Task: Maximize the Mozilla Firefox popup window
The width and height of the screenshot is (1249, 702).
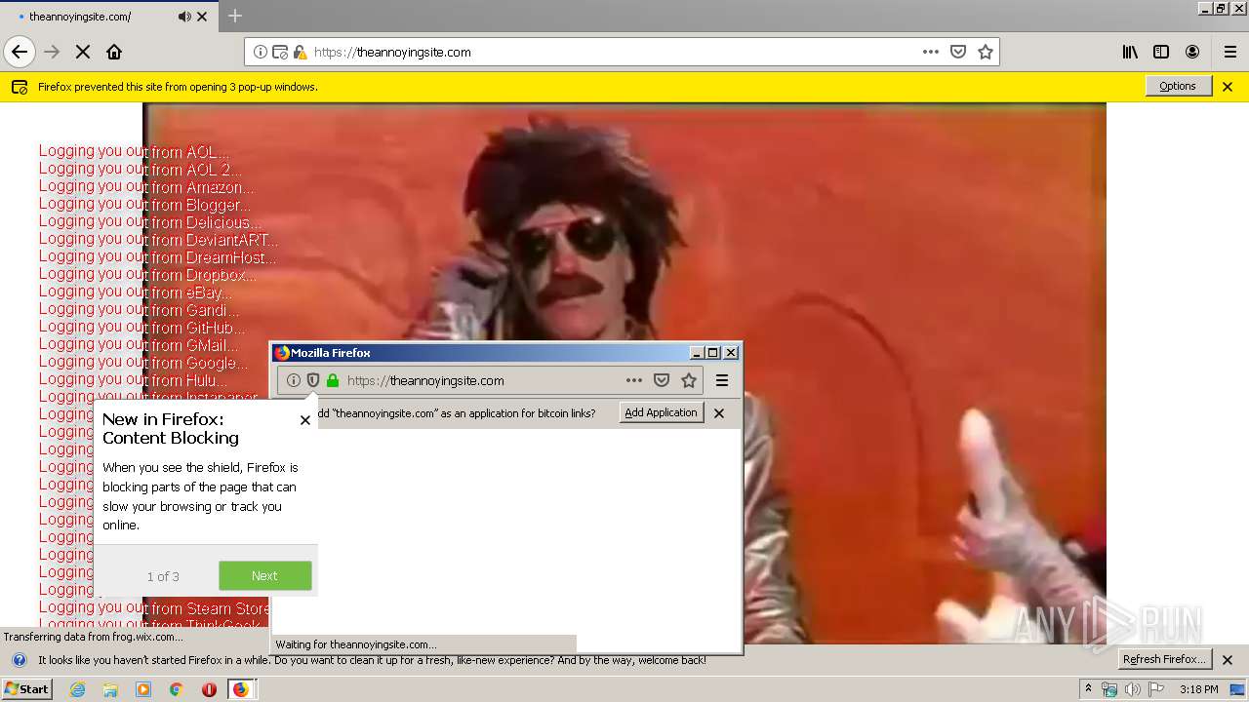Action: tap(712, 353)
